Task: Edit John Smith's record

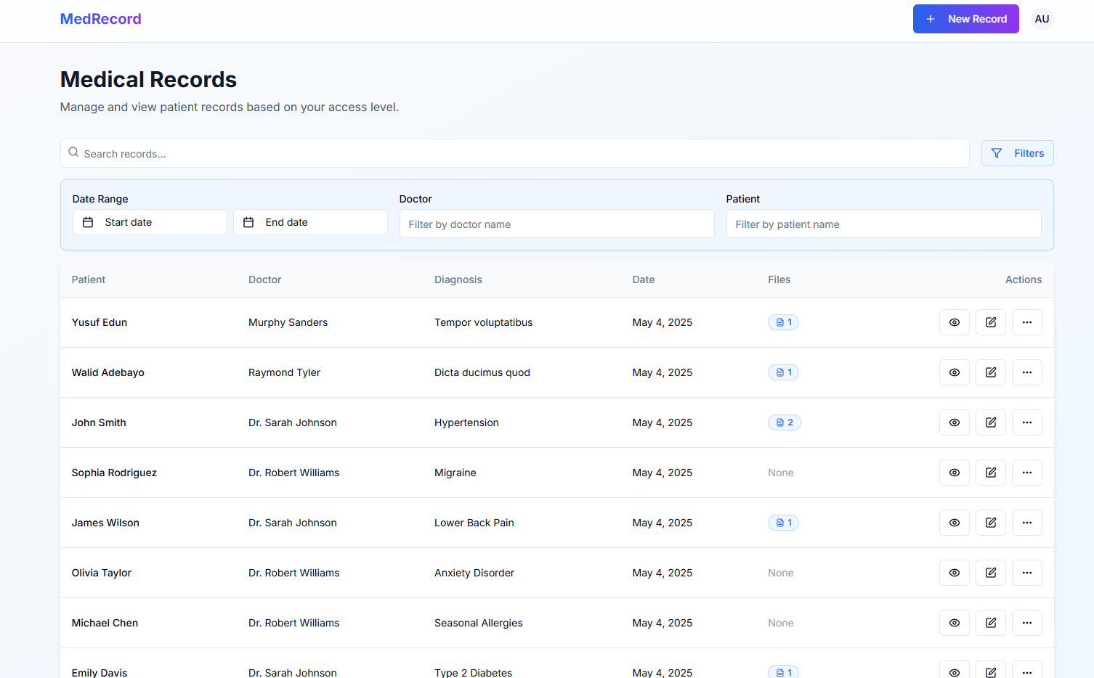Action: pyautogui.click(x=991, y=422)
